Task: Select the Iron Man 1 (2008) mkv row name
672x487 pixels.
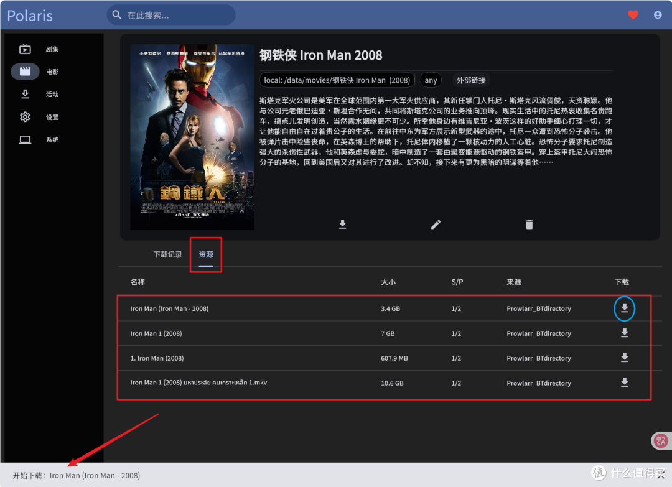Action: [198, 383]
